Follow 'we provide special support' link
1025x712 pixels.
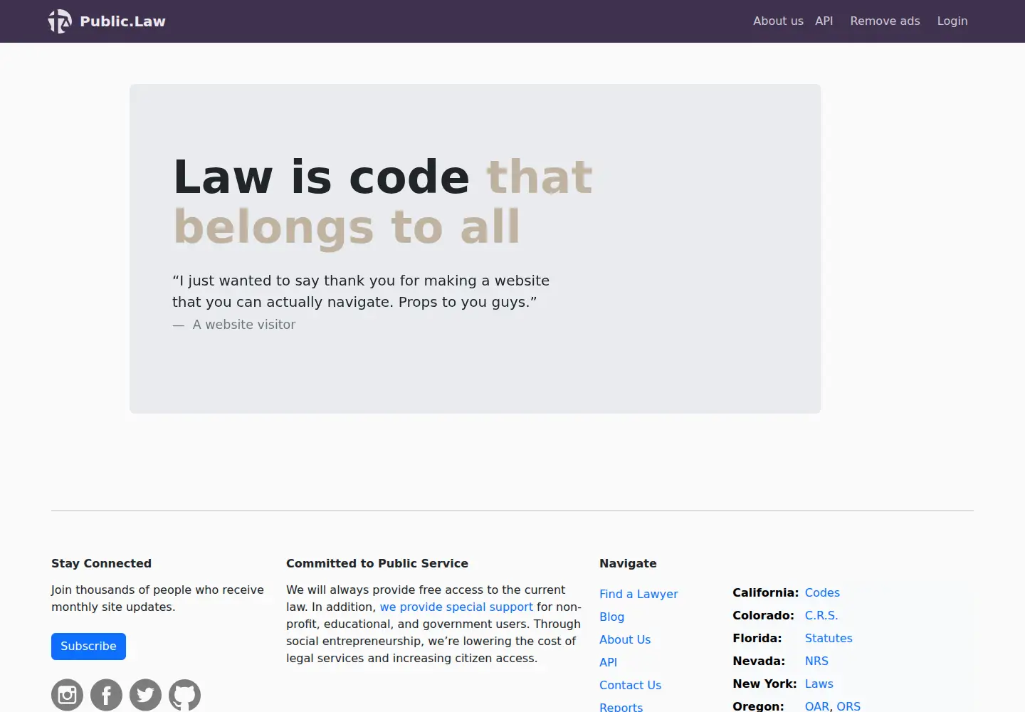(456, 607)
